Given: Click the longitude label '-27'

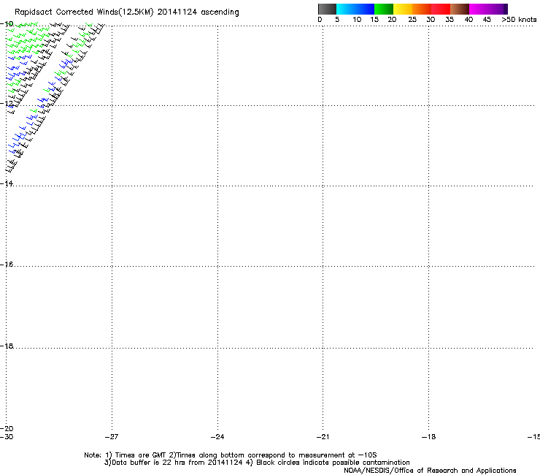Looking at the screenshot, I should click(x=112, y=437).
